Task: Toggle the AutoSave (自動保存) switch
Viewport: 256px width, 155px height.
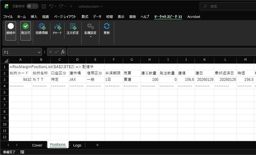Action: pos(33,6)
